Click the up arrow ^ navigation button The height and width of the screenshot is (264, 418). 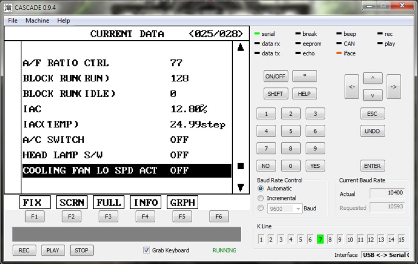(x=373, y=78)
